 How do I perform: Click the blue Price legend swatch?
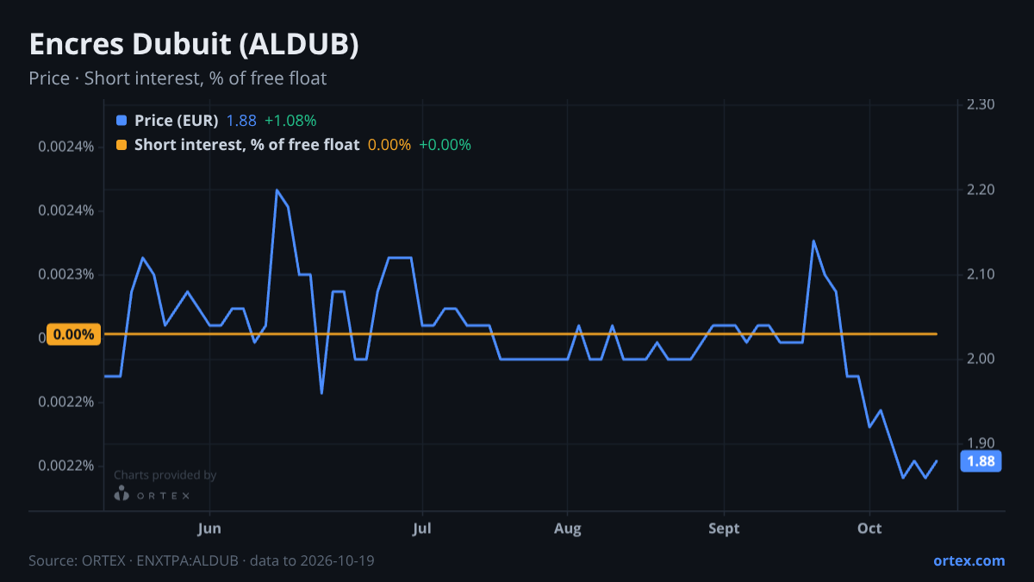click(121, 121)
